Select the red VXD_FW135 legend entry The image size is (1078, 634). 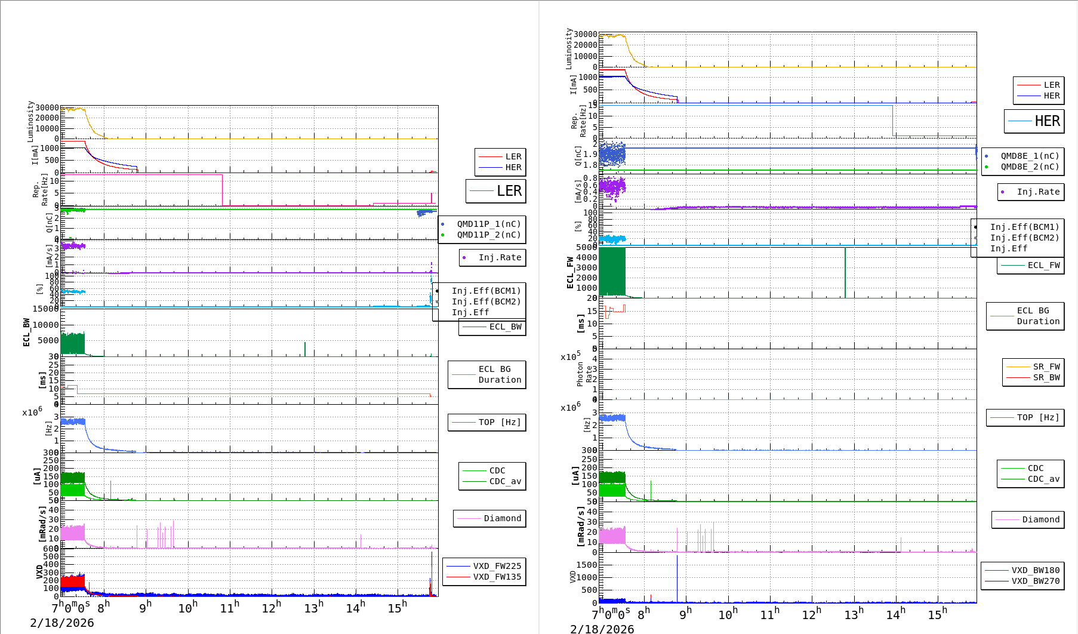pyautogui.click(x=484, y=577)
